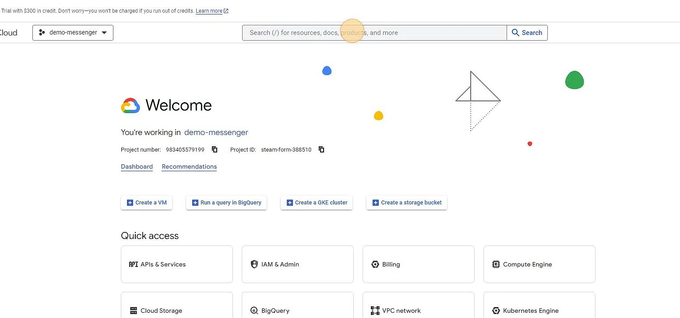Click the magnifier icon beside BigQuery

(254, 311)
